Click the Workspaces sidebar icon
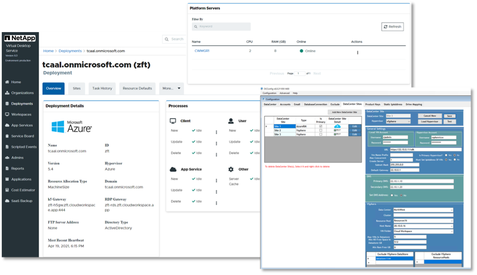 click(7, 115)
